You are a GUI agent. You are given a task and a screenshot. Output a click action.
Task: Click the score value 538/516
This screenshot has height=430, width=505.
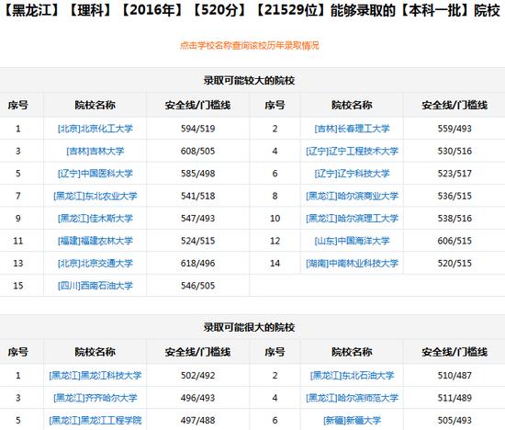point(454,219)
